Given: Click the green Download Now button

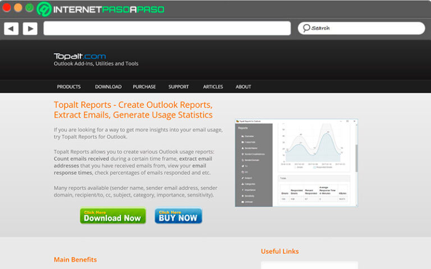Looking at the screenshot, I should (113, 216).
